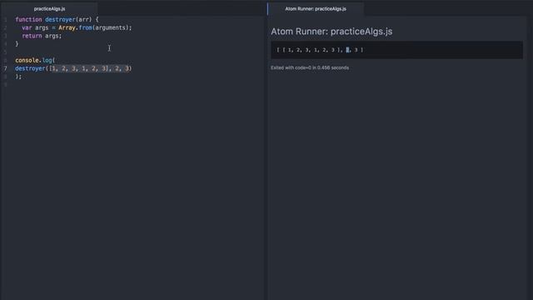The height and width of the screenshot is (300, 533).
Task: Place cursor on 'var args = Array.from(arguments);' line
Action: click(x=77, y=27)
